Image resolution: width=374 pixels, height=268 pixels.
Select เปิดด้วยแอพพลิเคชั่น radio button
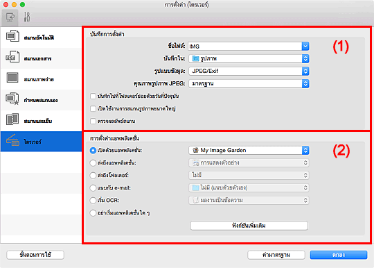[93, 151]
